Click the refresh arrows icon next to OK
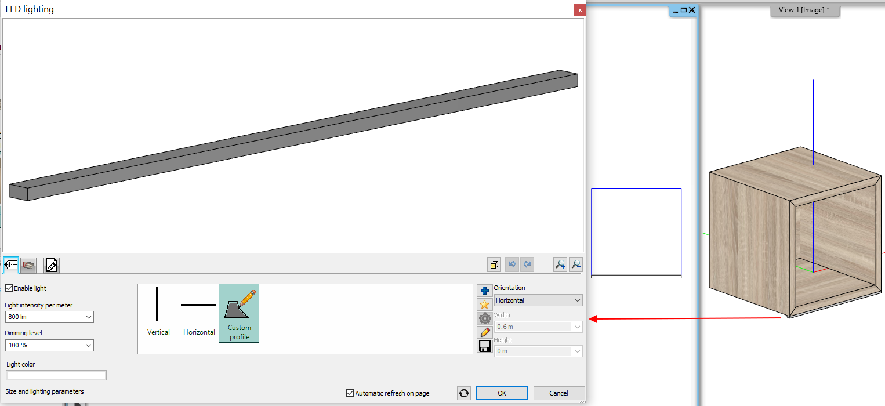 (464, 393)
